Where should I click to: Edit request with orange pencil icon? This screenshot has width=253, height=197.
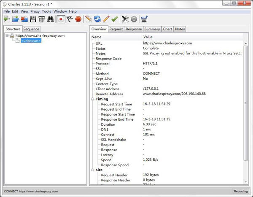106,19
